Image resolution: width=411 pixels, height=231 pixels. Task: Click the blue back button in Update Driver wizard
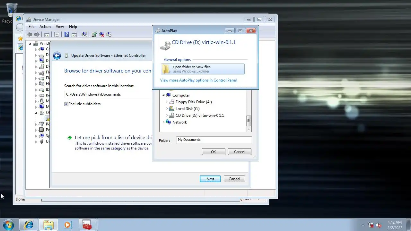[x=57, y=56]
